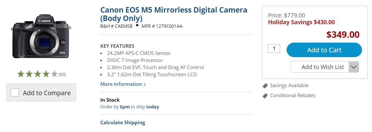Viewport: 372px width, 132px height.
Task: Open Savings Available details
Action: [289, 86]
